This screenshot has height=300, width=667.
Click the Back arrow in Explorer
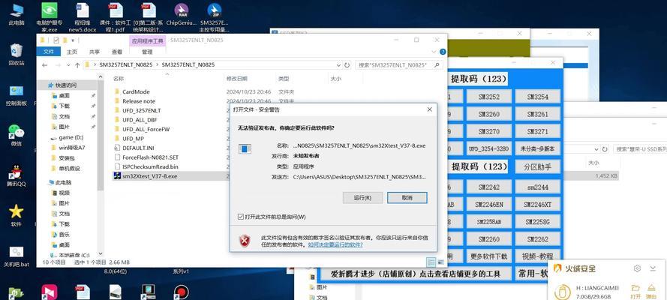click(x=45, y=65)
